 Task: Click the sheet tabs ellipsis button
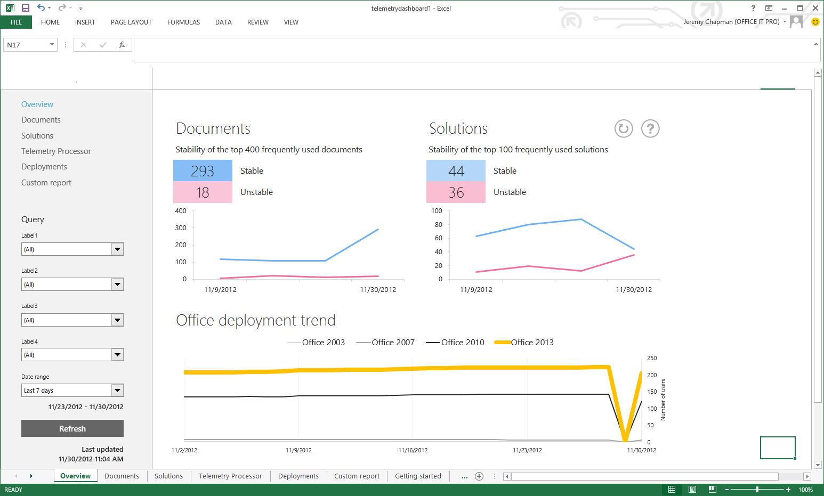tap(464, 477)
